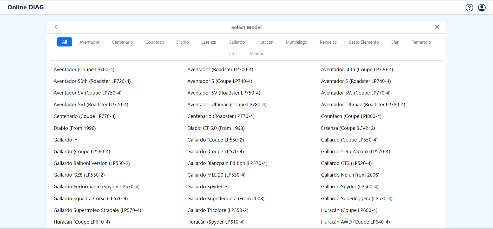Show only Urus models

pyautogui.click(x=233, y=53)
